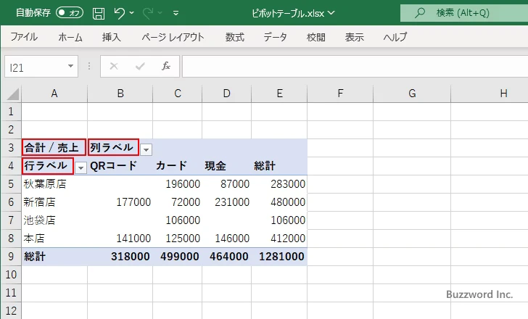The image size is (528, 319).
Task: Select the カード column label cell
Action: (178, 166)
